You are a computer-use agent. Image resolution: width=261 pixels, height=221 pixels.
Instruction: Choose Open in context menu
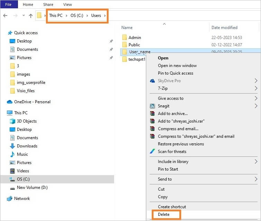pyautogui.click(x=163, y=58)
